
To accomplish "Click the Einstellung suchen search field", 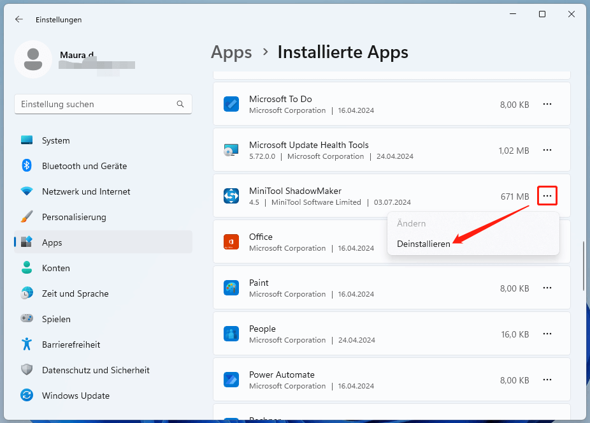I will point(103,104).
